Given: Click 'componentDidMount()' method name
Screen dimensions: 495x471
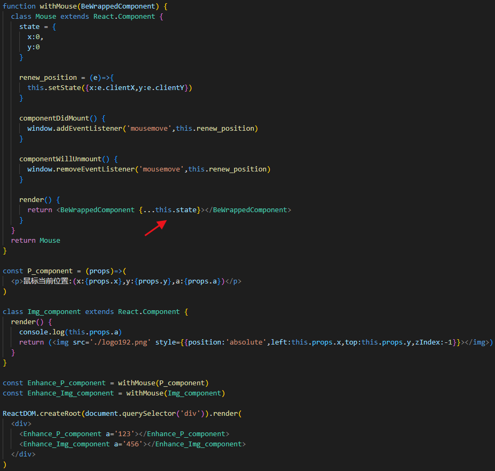Looking at the screenshot, I should 58,118.
